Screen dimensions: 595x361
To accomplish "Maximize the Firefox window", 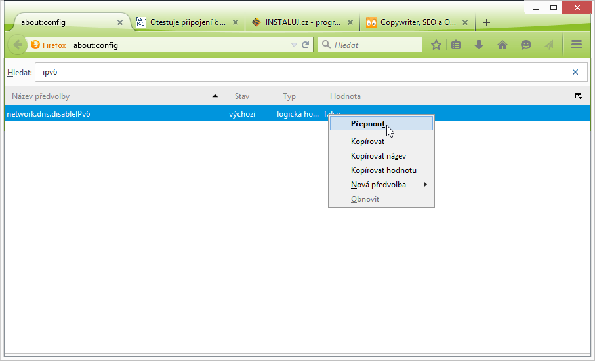I will pyautogui.click(x=554, y=8).
